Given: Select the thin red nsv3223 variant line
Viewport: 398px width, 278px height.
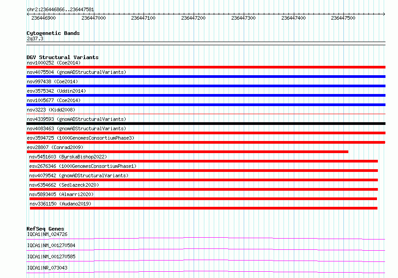Looking at the screenshot, I should tap(206, 114).
